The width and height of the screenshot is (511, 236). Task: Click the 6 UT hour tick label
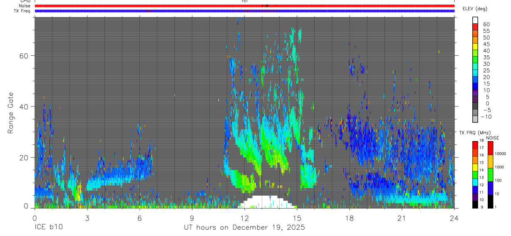click(x=140, y=218)
